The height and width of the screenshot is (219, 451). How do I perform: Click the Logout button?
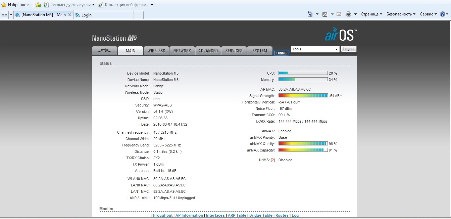349,49
